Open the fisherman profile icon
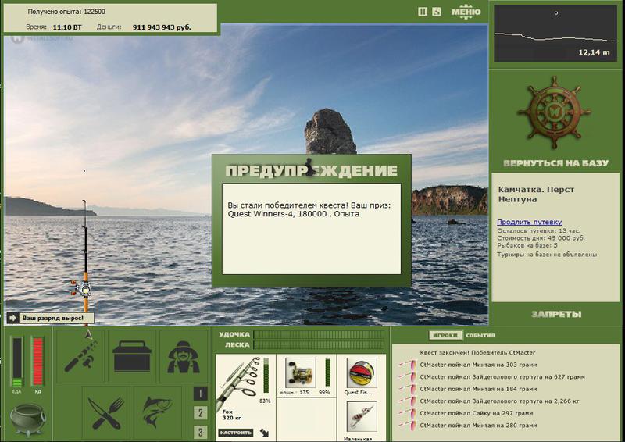Viewport: 625px width, 442px height. (x=183, y=355)
